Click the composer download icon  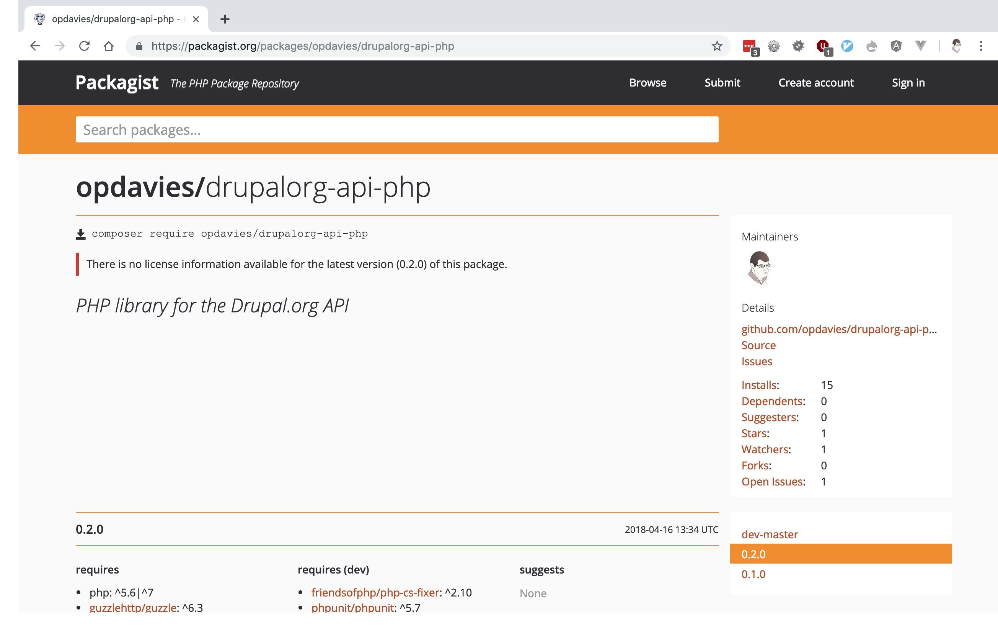[x=81, y=234]
